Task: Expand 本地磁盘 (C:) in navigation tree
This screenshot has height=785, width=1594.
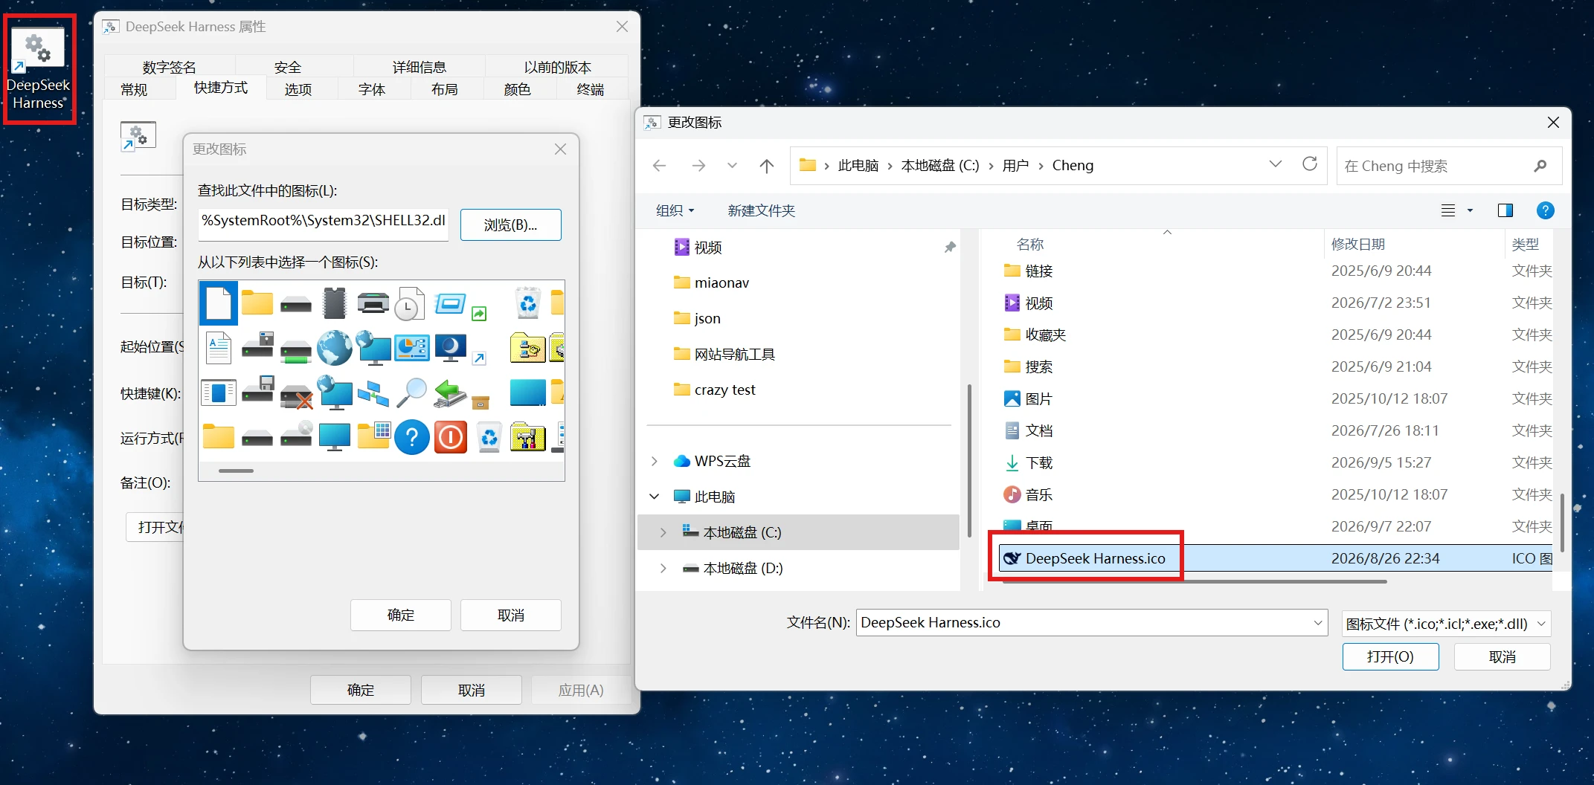Action: (663, 532)
